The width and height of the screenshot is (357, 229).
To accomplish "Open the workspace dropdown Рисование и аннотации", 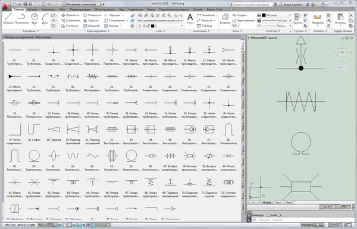I will [82, 4].
